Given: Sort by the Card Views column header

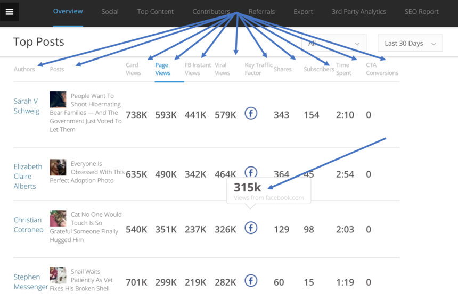Looking at the screenshot, I should [x=133, y=69].
